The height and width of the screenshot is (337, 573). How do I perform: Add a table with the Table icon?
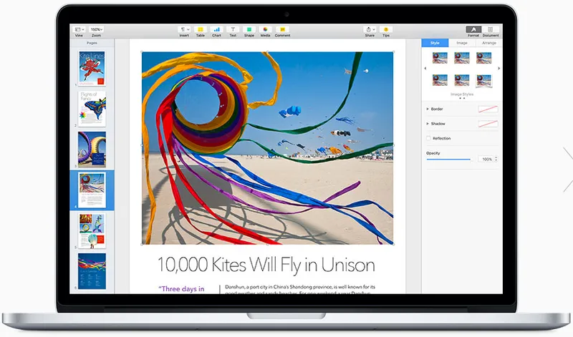(201, 29)
